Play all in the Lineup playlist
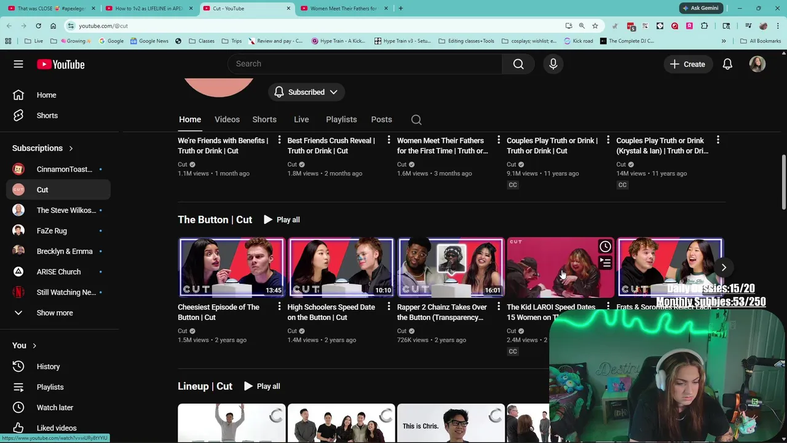The width and height of the screenshot is (787, 443). (x=262, y=386)
